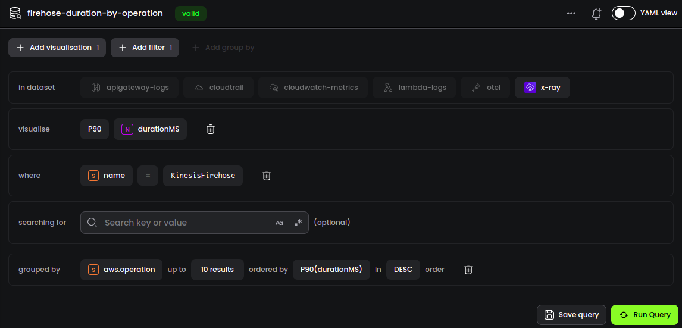Click the add alert bell icon
682x328 pixels.
pos(597,14)
